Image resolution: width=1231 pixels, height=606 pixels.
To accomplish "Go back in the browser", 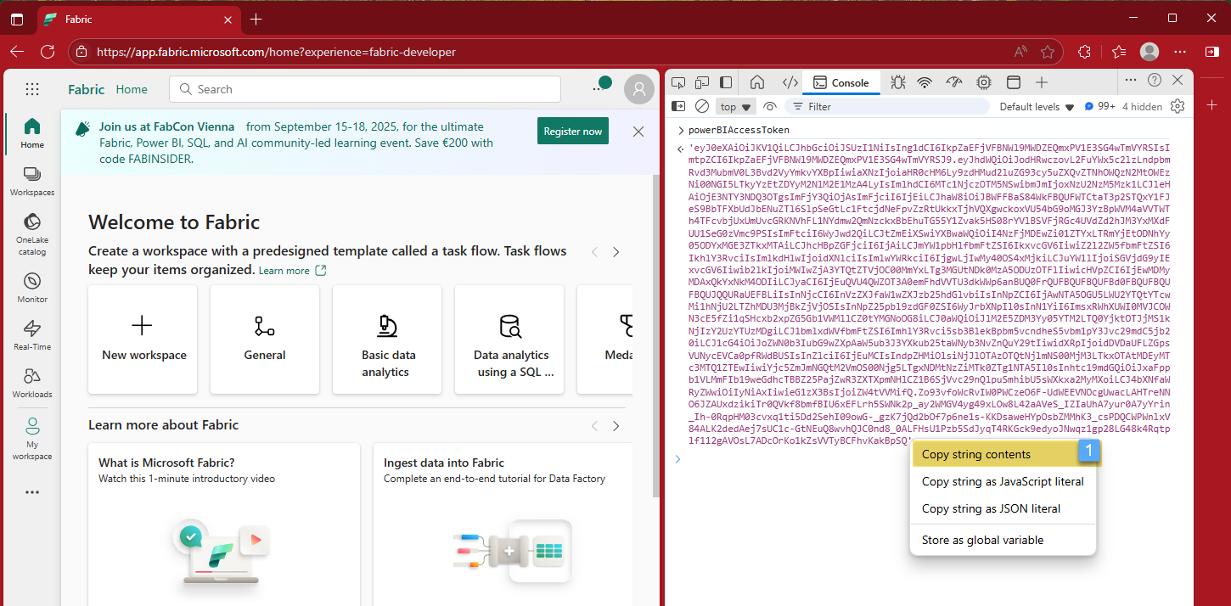I will point(16,52).
